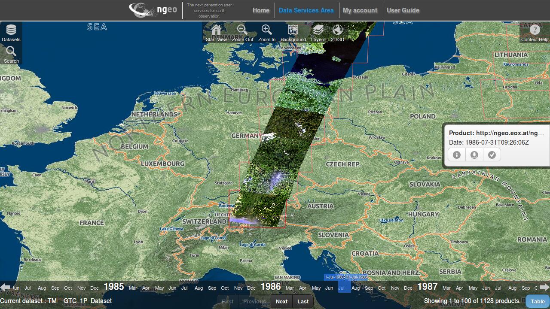This screenshot has height=309, width=550.
Task: Click Aug 1986 on timeline
Action: (x=356, y=288)
